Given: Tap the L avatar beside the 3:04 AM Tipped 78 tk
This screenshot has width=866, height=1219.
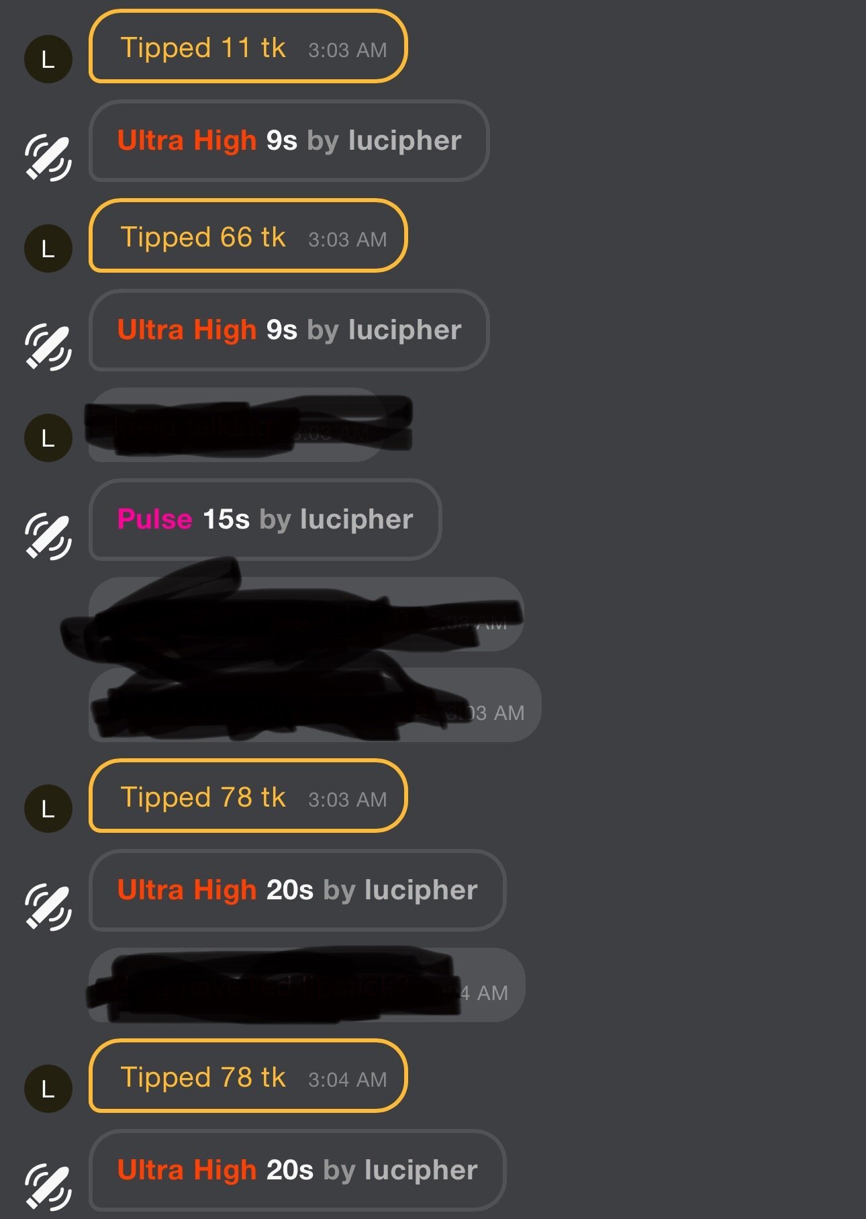Looking at the screenshot, I should click(x=48, y=1089).
